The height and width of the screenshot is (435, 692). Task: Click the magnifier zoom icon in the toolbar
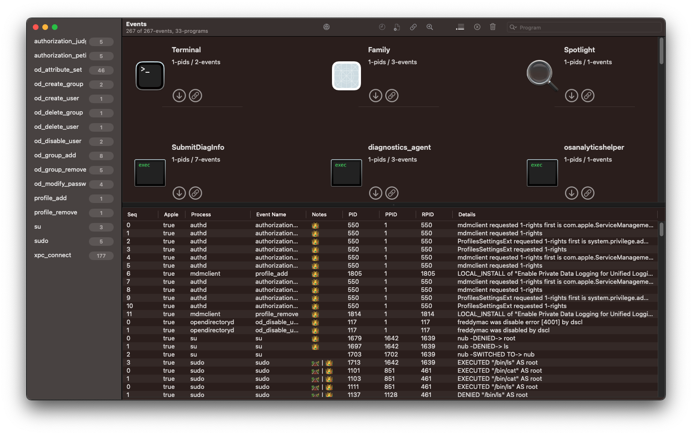429,27
